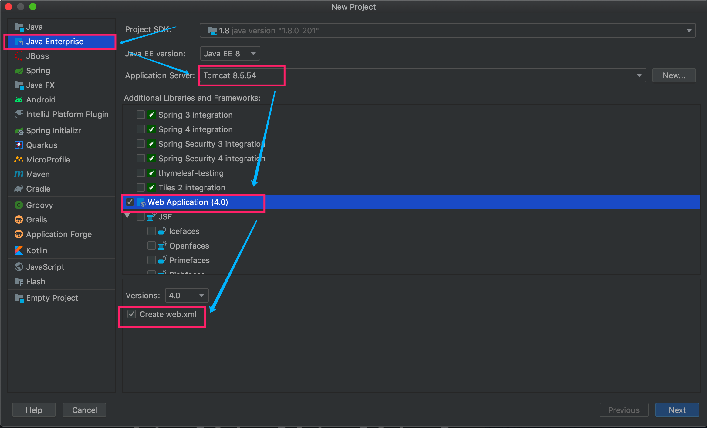Open the Java EE version dropdown
707x428 pixels.
coord(230,54)
